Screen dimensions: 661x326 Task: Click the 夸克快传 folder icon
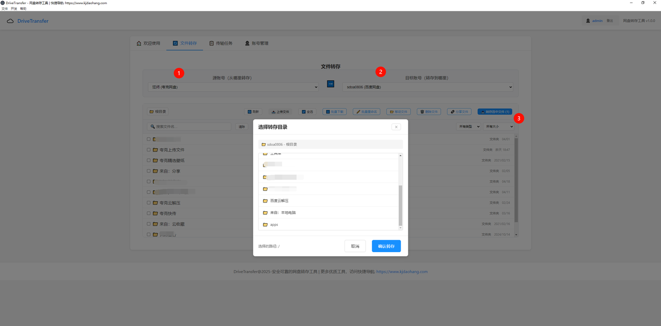155,213
